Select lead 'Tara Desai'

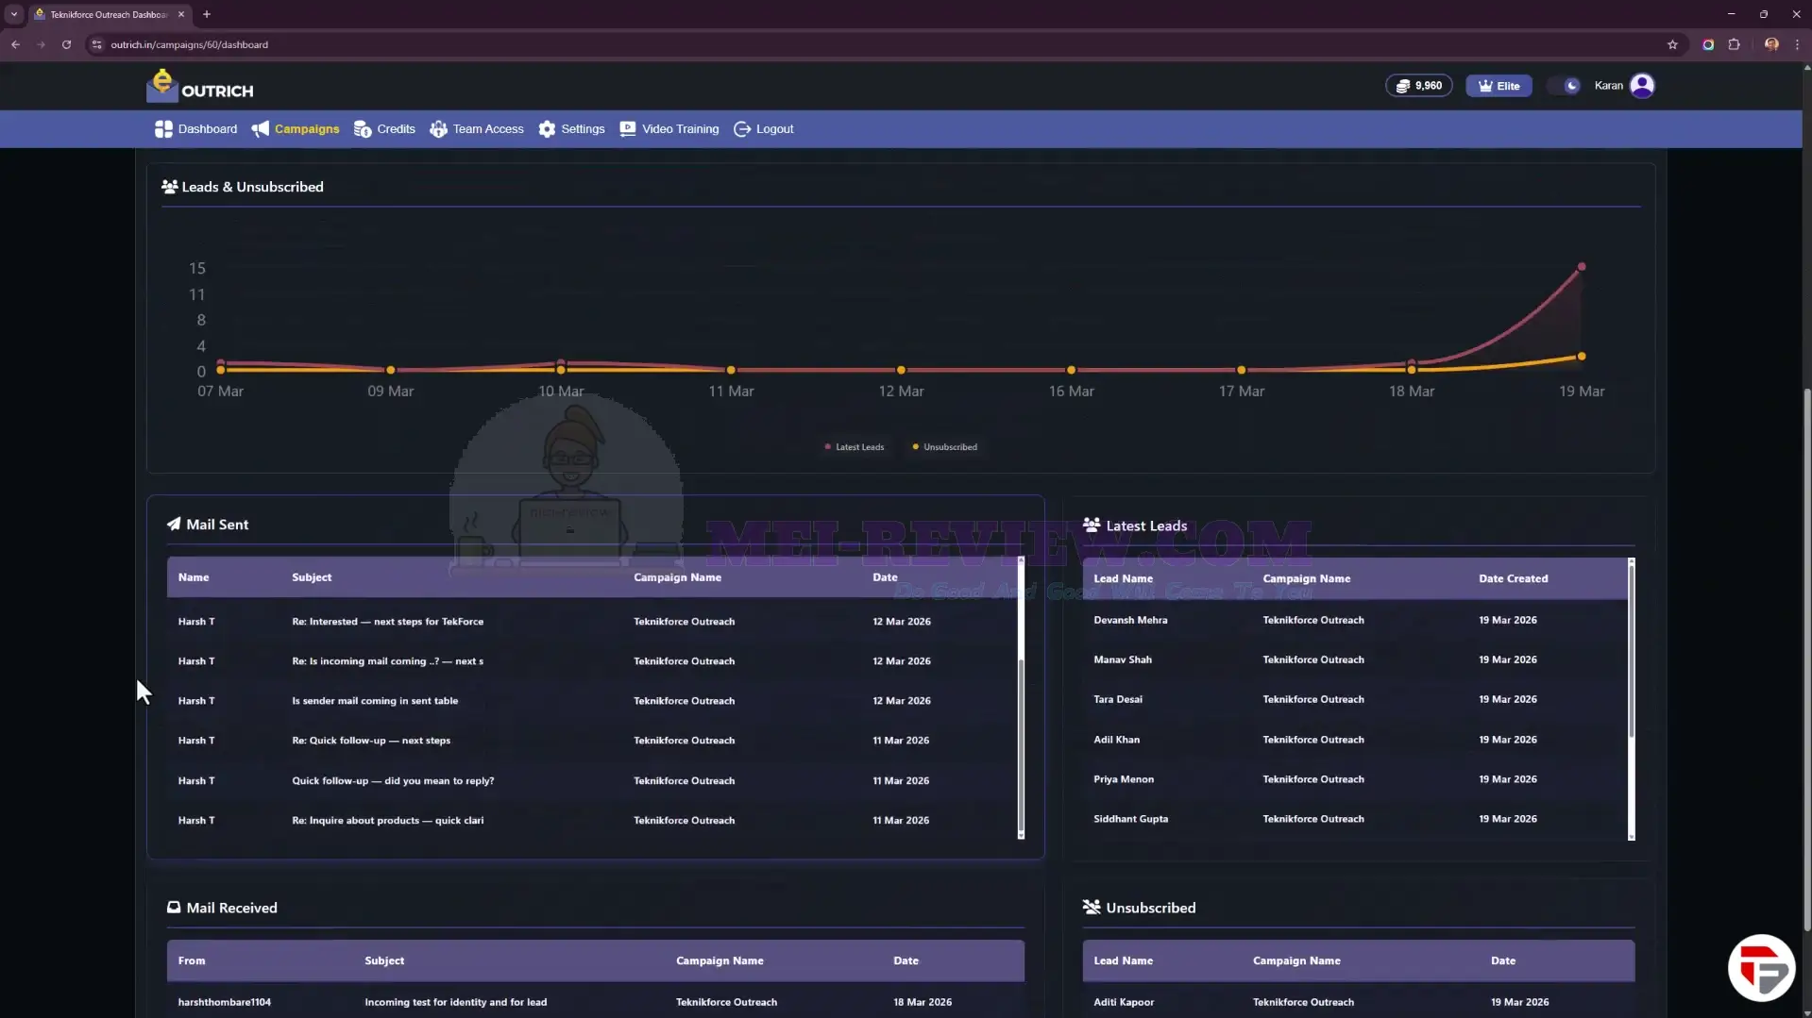click(x=1117, y=700)
